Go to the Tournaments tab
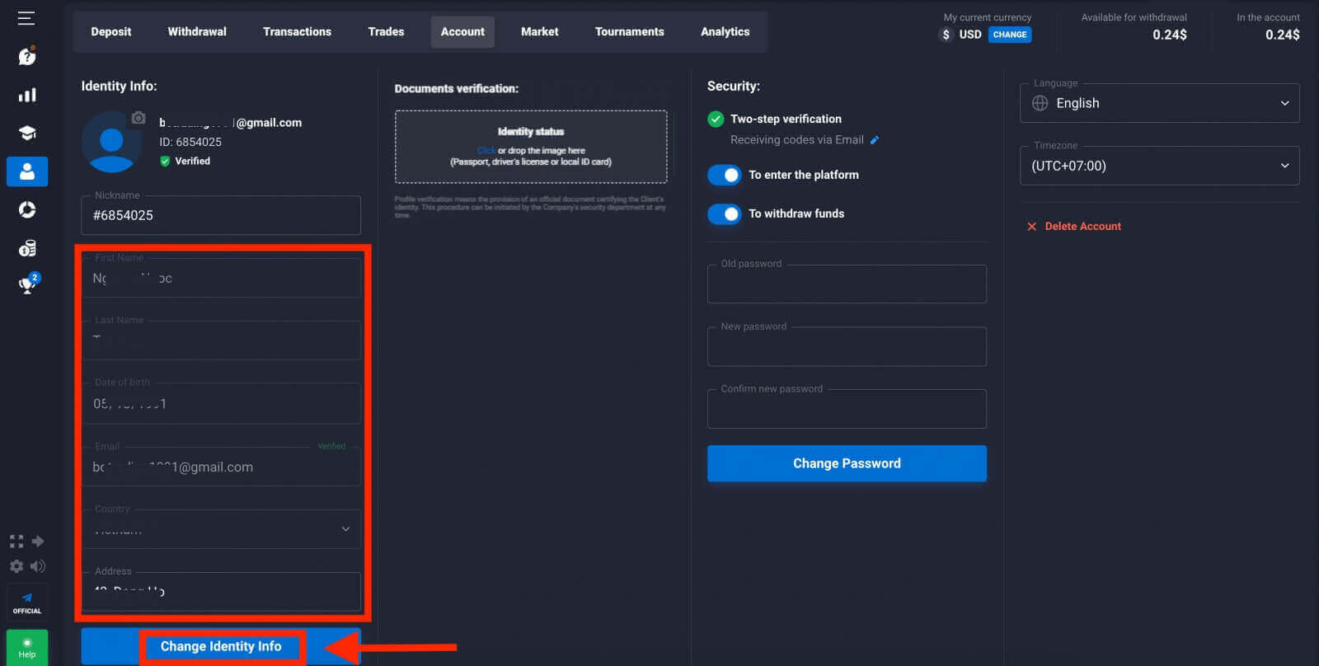Screen dimensions: 1319x666 629,31
